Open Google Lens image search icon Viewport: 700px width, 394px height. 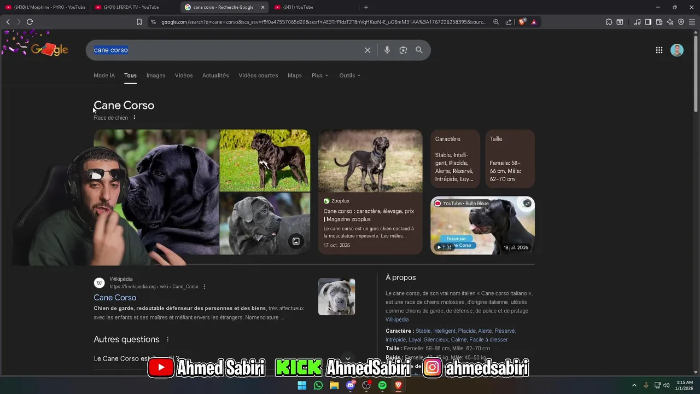pos(403,50)
